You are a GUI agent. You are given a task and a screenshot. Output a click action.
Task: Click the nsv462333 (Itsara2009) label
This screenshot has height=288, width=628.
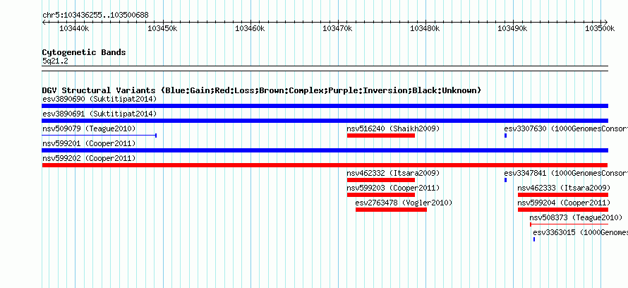tap(564, 188)
